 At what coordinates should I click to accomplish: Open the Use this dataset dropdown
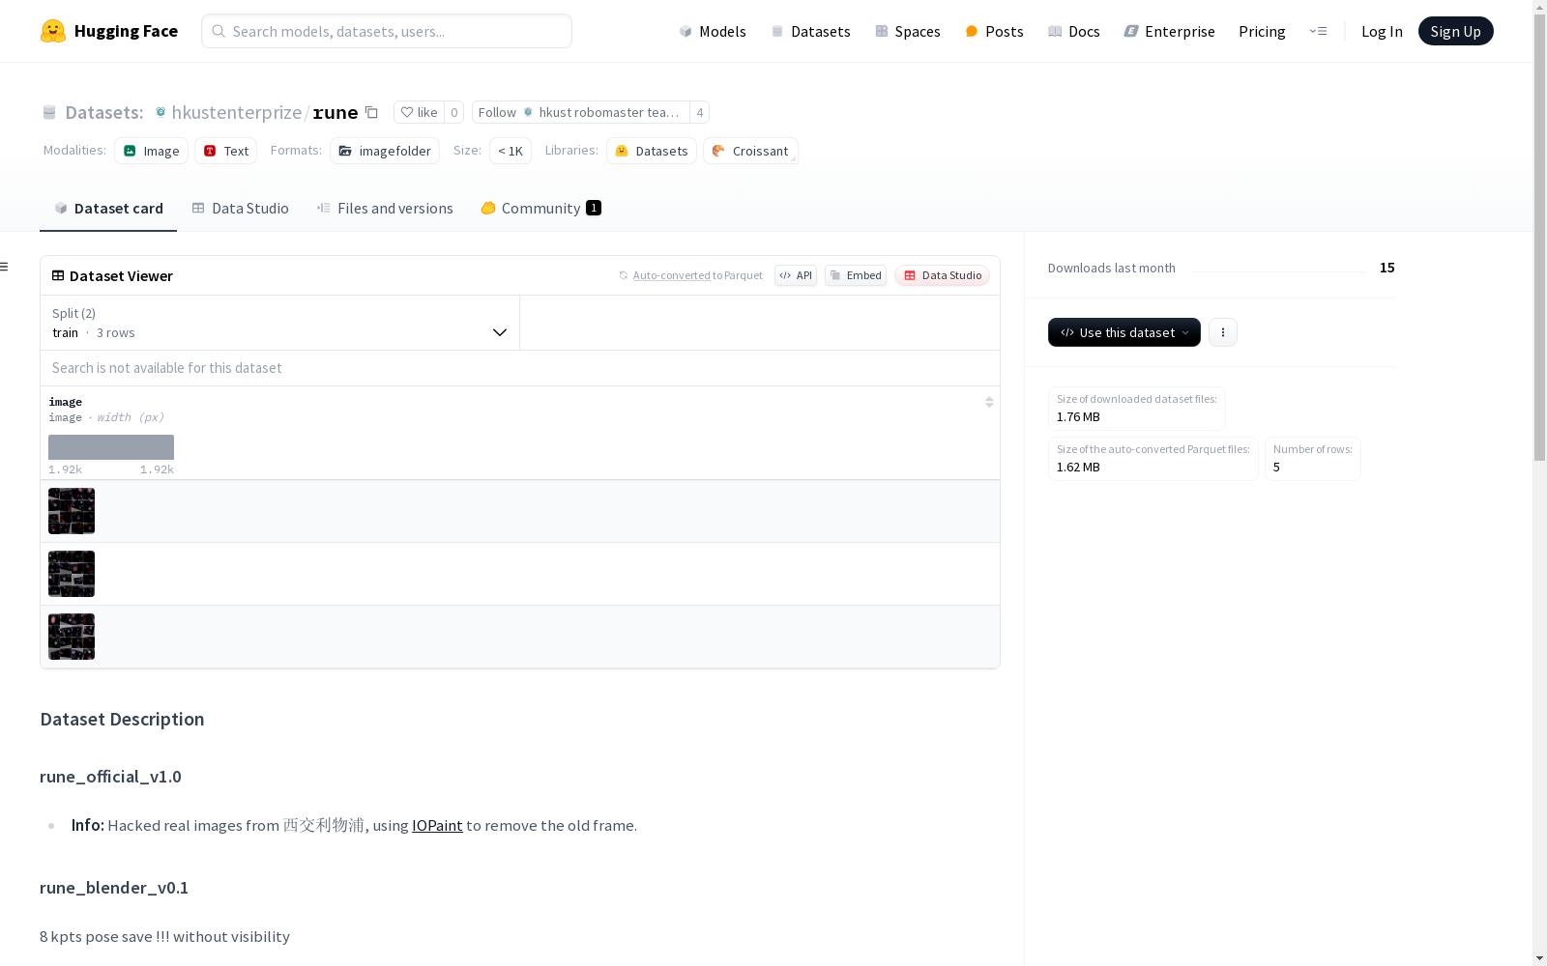pos(1124,332)
